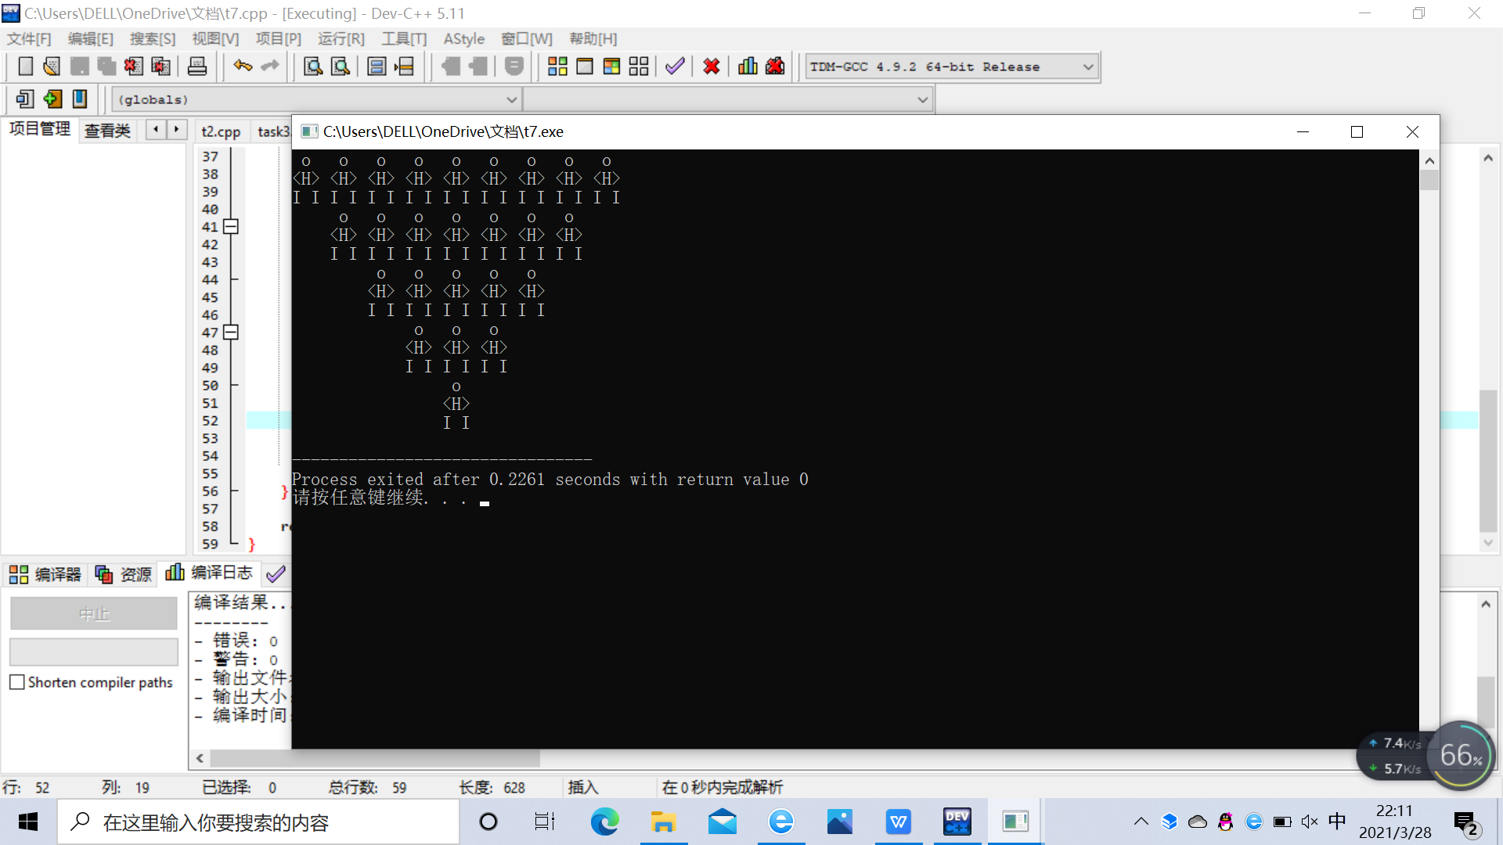The height and width of the screenshot is (845, 1503).
Task: Open Microsoft Edge from the taskbar
Action: point(604,822)
